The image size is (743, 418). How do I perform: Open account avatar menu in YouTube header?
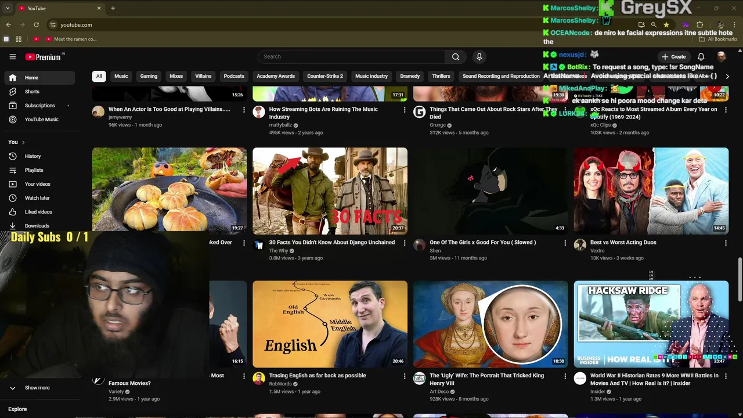pos(721,57)
